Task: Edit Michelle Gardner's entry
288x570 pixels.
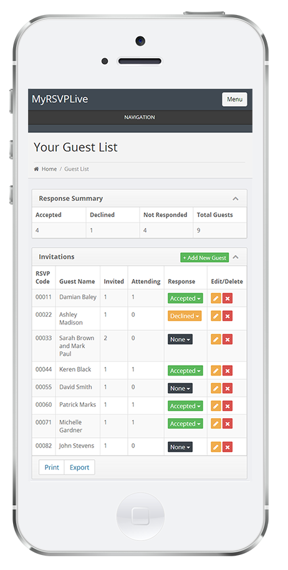Action: [216, 424]
